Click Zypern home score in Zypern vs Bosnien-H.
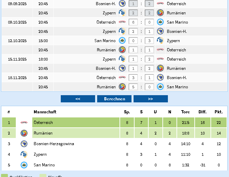Screen dimensions: 229x177 pos(133,31)
